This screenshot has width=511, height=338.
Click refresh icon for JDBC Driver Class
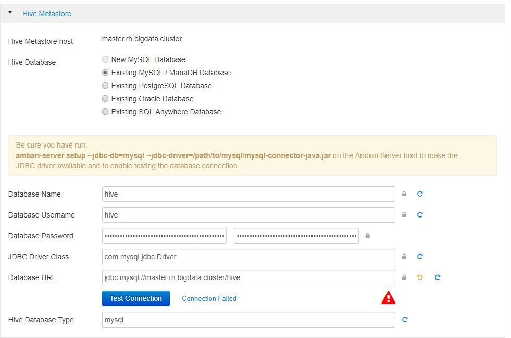[x=420, y=257]
